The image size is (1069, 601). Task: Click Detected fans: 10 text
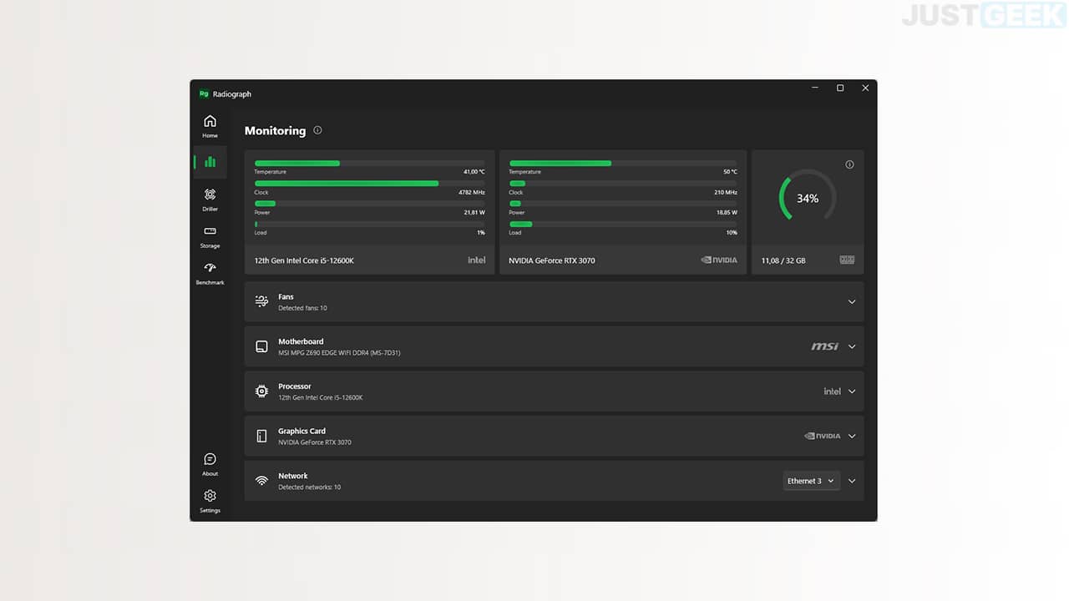click(302, 308)
